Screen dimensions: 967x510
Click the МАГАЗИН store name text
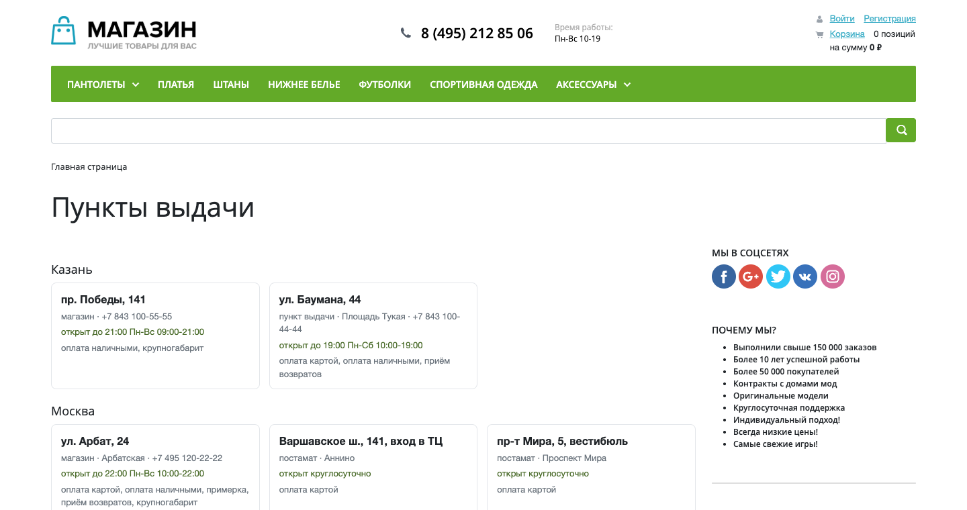click(x=142, y=29)
